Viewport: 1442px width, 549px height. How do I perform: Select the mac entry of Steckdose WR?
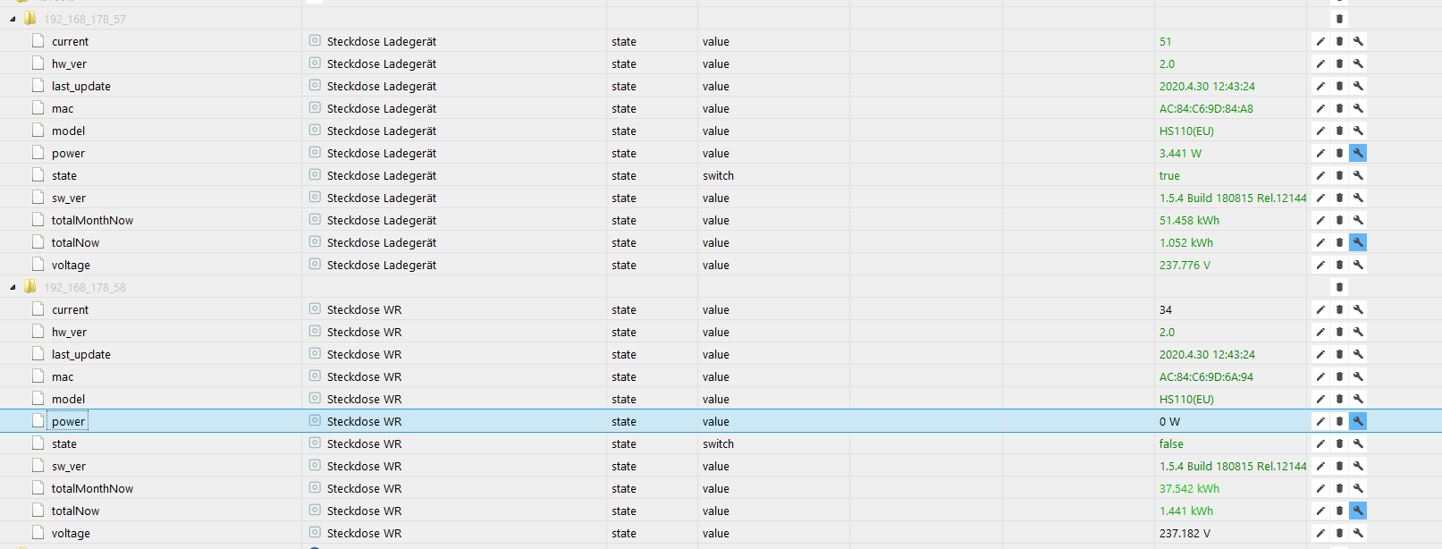point(63,376)
